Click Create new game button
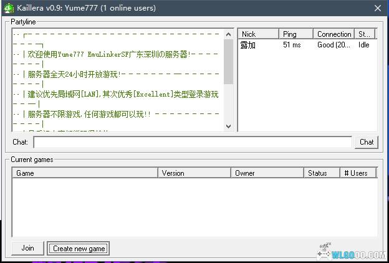The height and width of the screenshot is (263, 389). coord(79,248)
